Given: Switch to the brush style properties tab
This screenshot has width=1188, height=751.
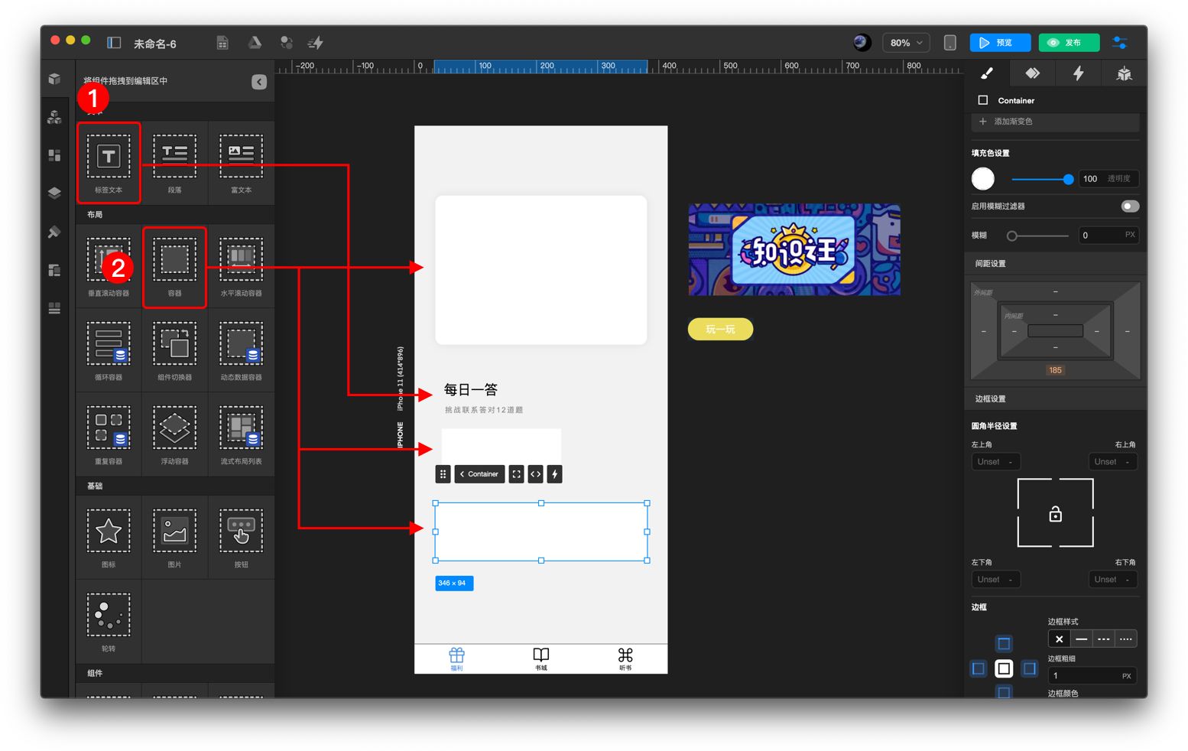Looking at the screenshot, I should [986, 73].
